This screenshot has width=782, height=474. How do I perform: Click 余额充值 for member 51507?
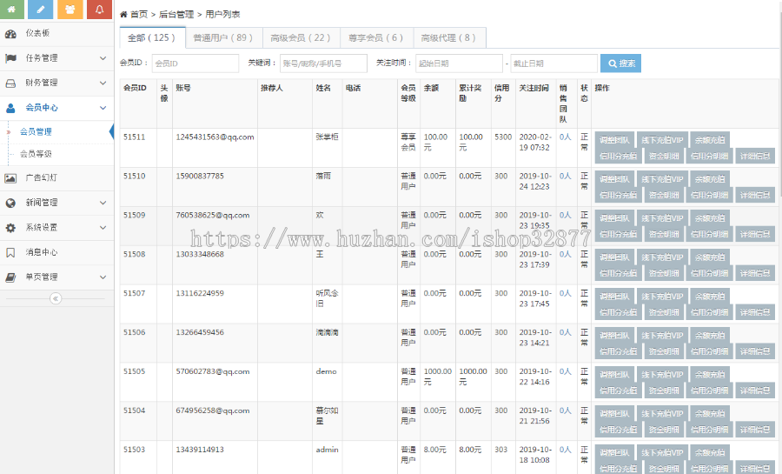[710, 297]
